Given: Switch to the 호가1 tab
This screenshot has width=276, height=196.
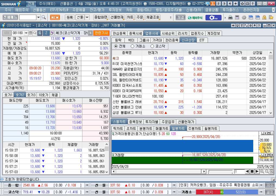Looking at the screenshot, I should point(8,95).
